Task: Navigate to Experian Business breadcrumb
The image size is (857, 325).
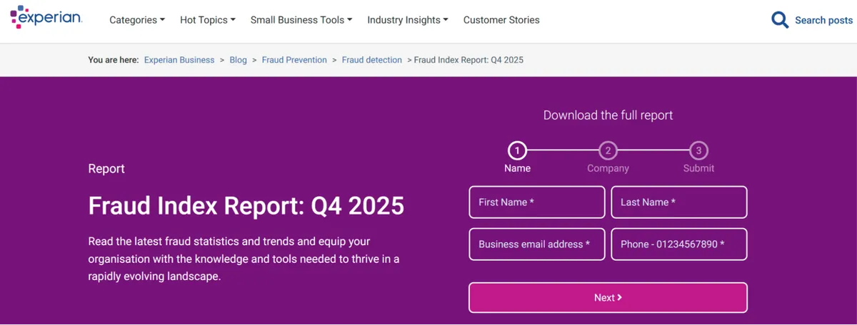Action: (179, 60)
